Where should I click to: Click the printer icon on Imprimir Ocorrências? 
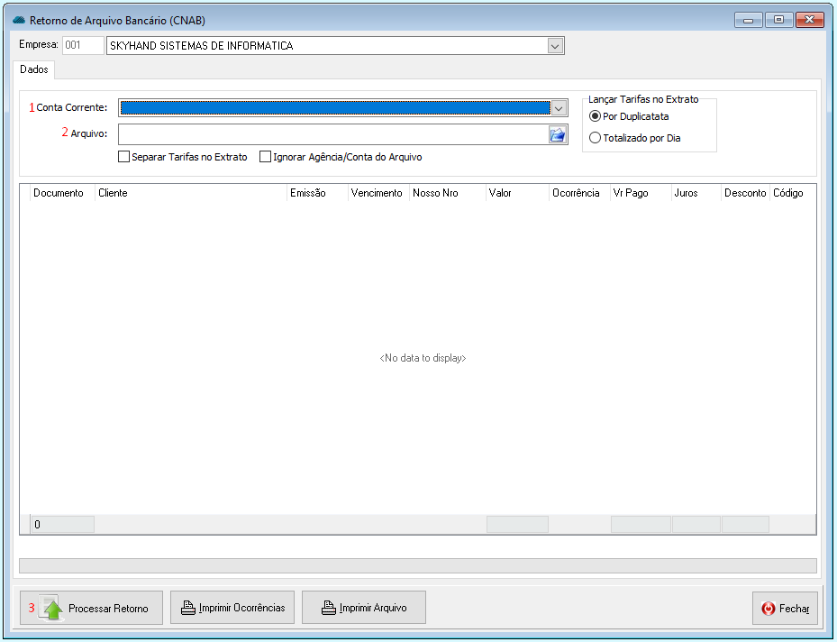(x=188, y=608)
